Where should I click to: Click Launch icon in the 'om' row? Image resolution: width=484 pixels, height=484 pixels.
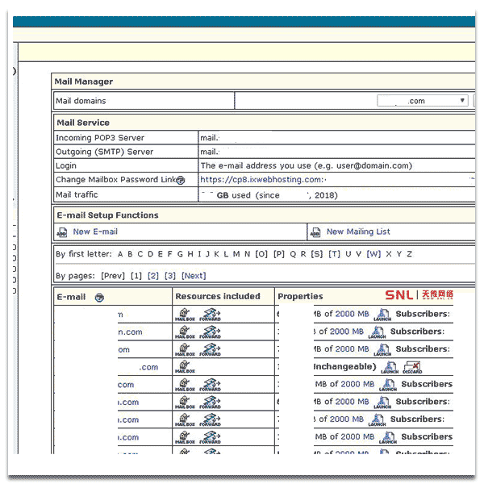(x=382, y=350)
